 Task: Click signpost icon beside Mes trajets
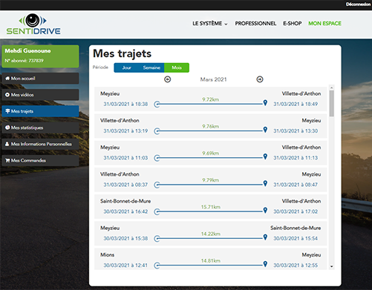[x=7, y=111]
